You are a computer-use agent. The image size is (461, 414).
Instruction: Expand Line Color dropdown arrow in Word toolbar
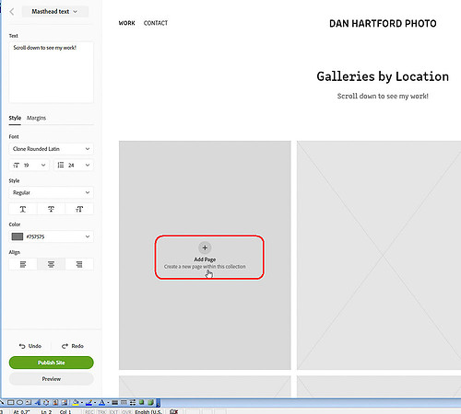point(95,403)
